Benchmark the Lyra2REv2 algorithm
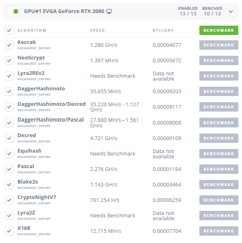The width and height of the screenshot is (242, 243). click(x=218, y=76)
